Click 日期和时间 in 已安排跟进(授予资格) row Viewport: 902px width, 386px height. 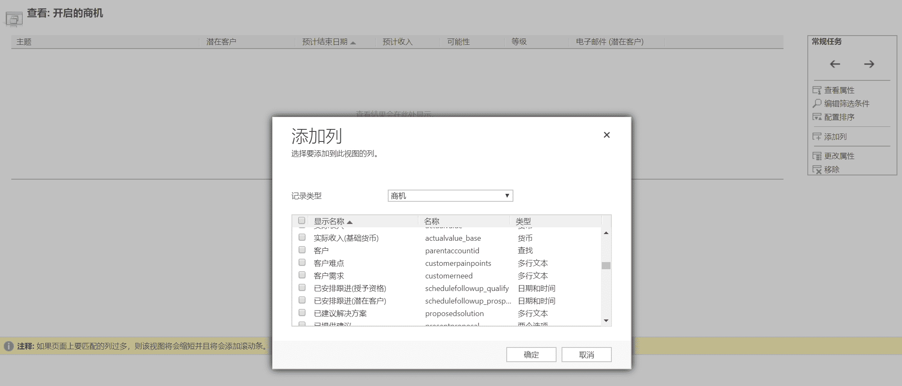(x=536, y=288)
